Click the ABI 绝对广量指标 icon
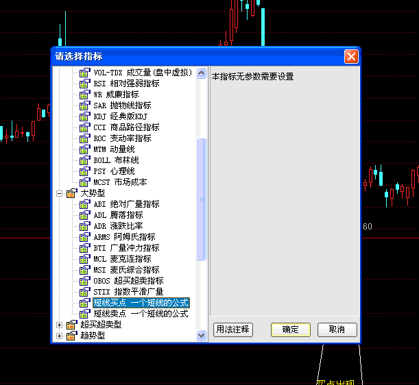The image size is (419, 385). coord(85,204)
